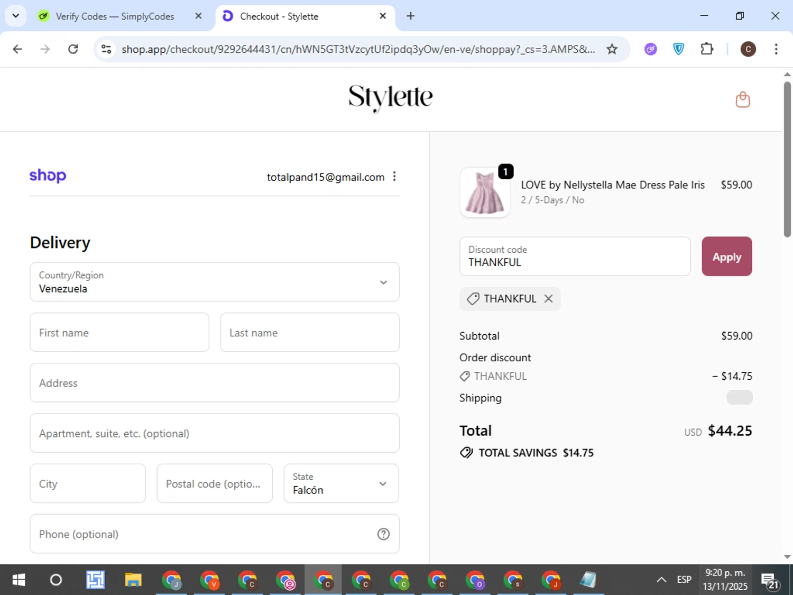Click the Postal code field
Screen dimensions: 793x595
[215, 483]
